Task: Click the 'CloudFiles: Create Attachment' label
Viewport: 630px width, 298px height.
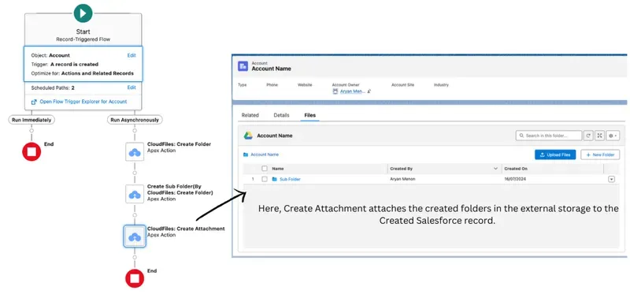Action: point(186,229)
